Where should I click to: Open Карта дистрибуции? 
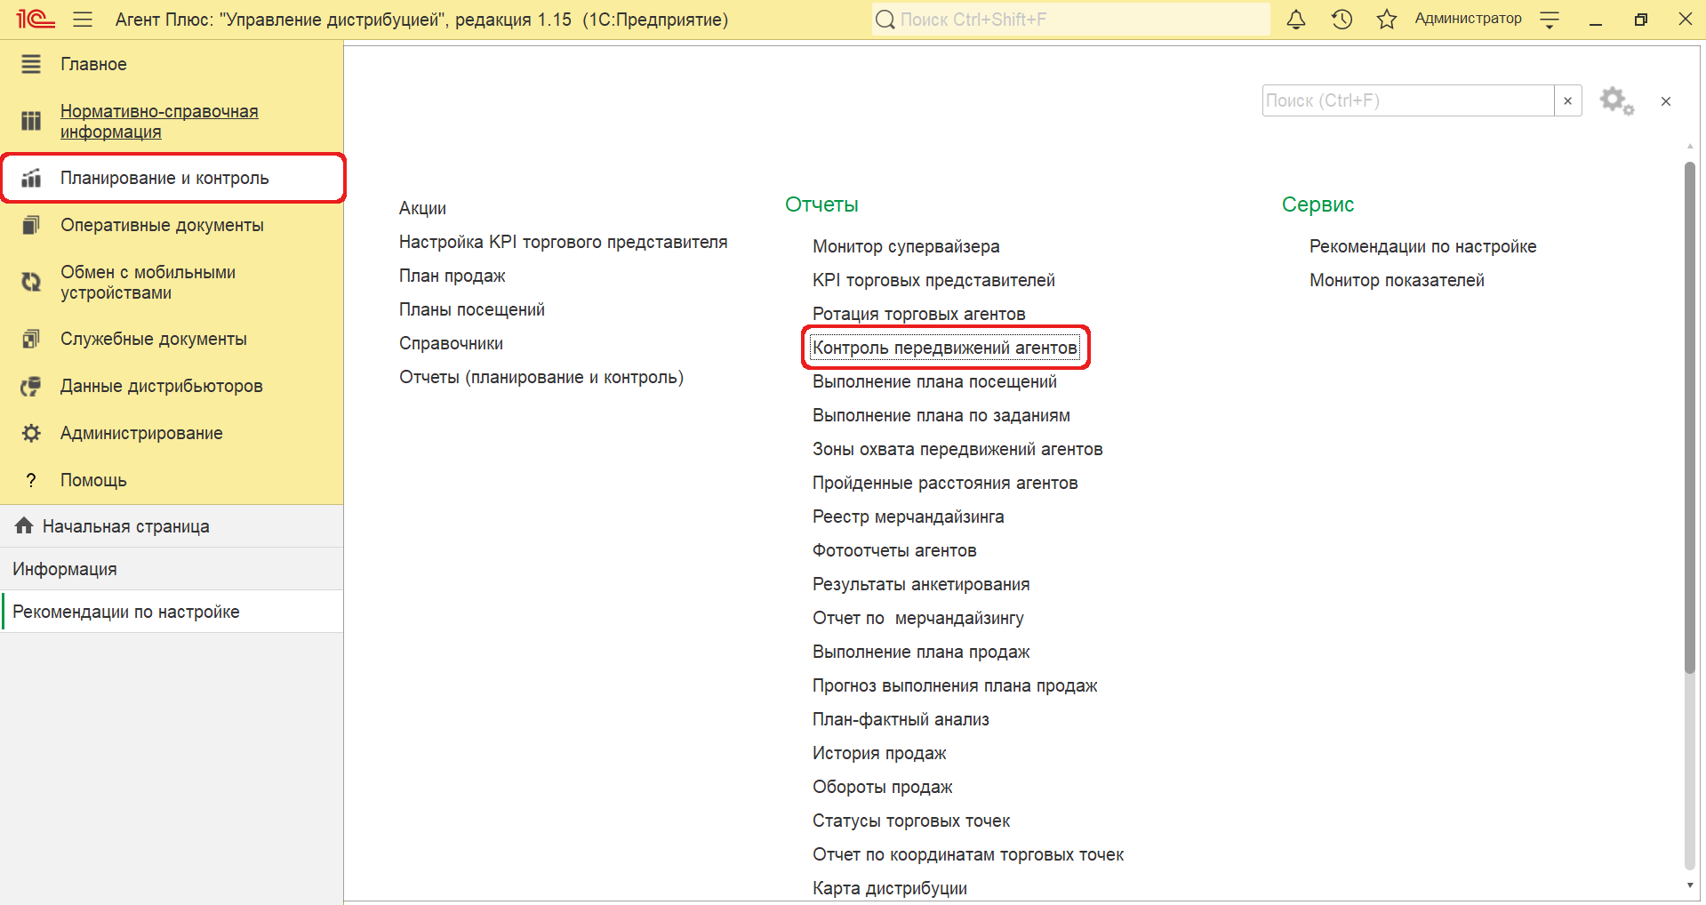pos(890,888)
